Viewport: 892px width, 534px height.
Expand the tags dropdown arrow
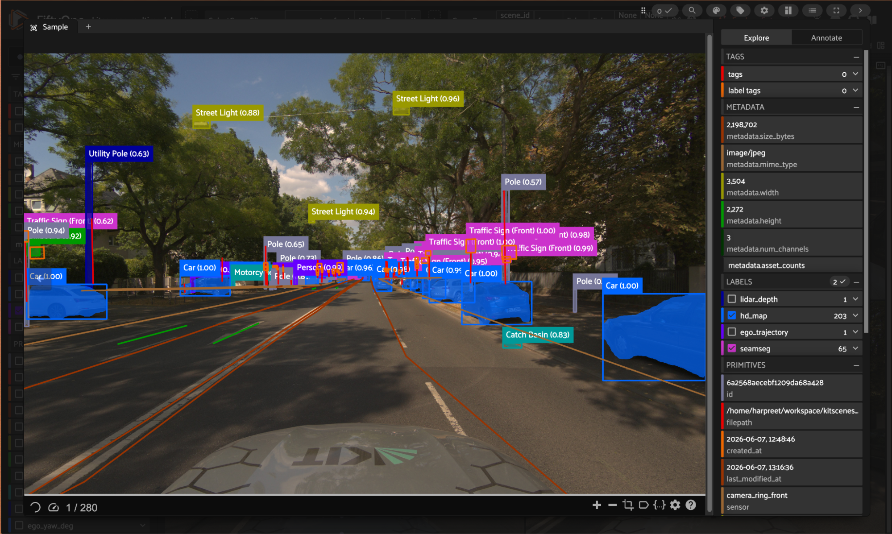click(855, 74)
